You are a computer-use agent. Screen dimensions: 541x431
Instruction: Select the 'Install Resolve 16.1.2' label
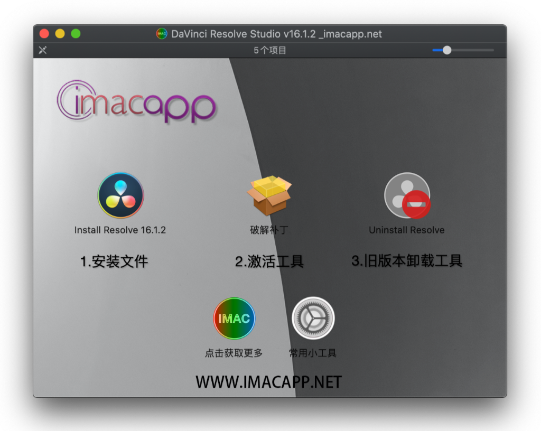(120, 230)
